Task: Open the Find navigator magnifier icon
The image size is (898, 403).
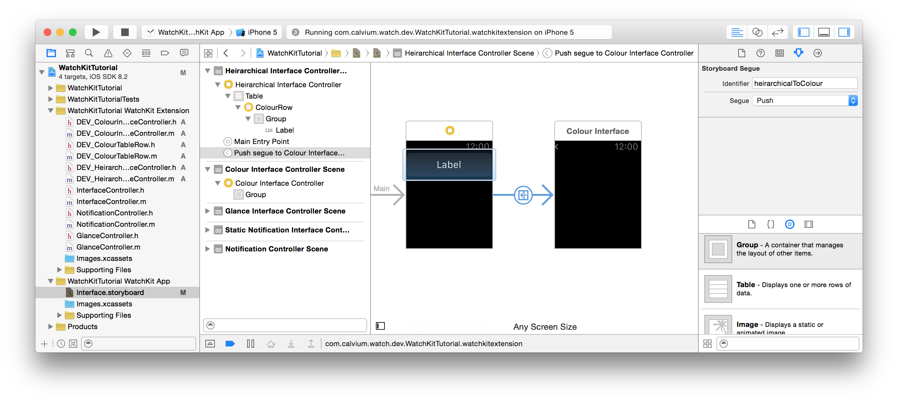Action: (89, 53)
